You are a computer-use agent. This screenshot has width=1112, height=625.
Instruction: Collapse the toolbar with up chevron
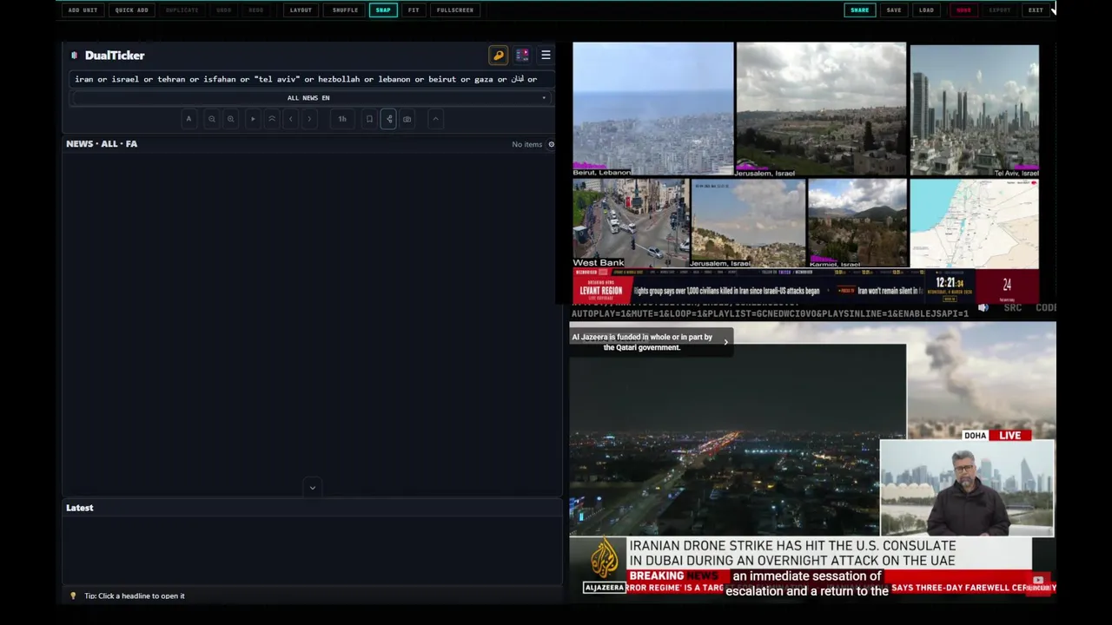coord(436,119)
